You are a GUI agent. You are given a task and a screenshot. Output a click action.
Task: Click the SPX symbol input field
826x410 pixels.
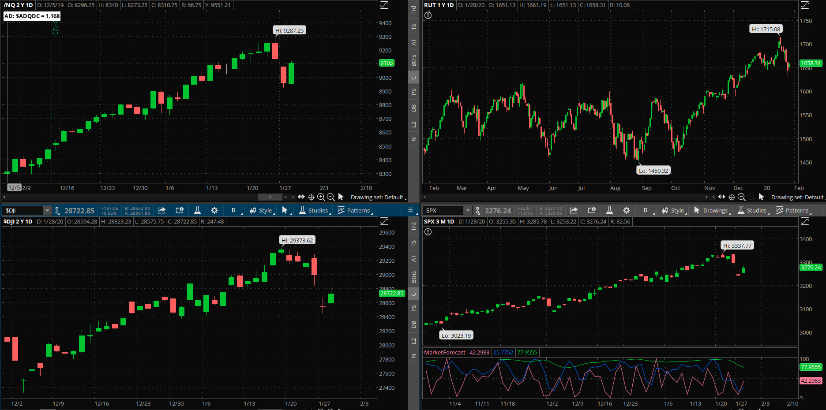click(443, 211)
